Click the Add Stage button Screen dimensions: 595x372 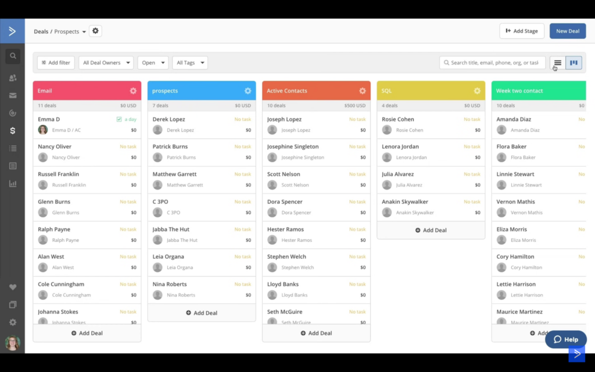pyautogui.click(x=522, y=31)
